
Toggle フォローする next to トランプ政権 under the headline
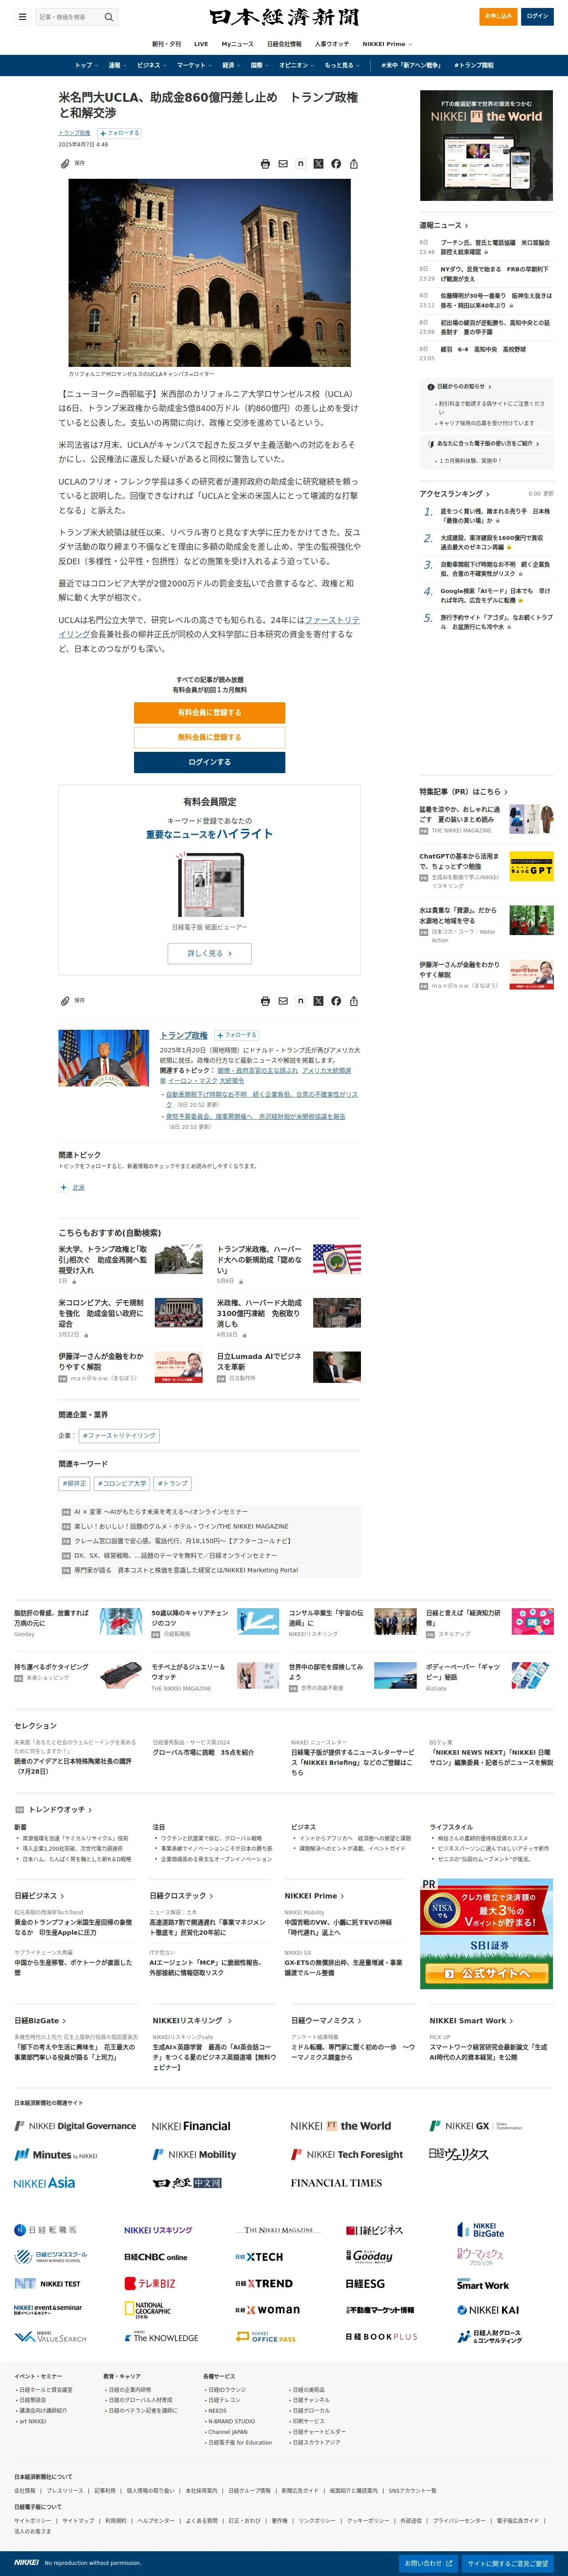[x=119, y=133]
